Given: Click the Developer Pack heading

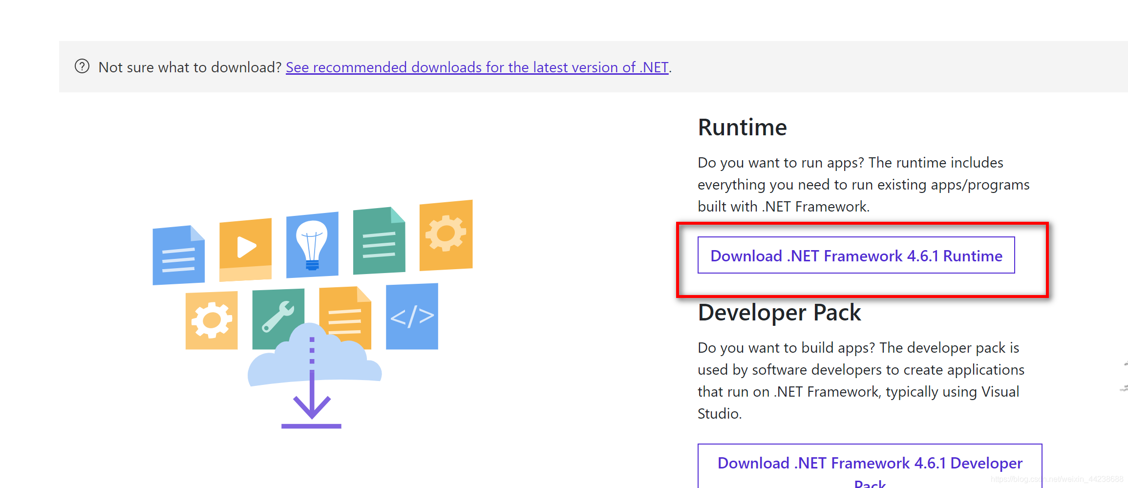Looking at the screenshot, I should tap(779, 313).
